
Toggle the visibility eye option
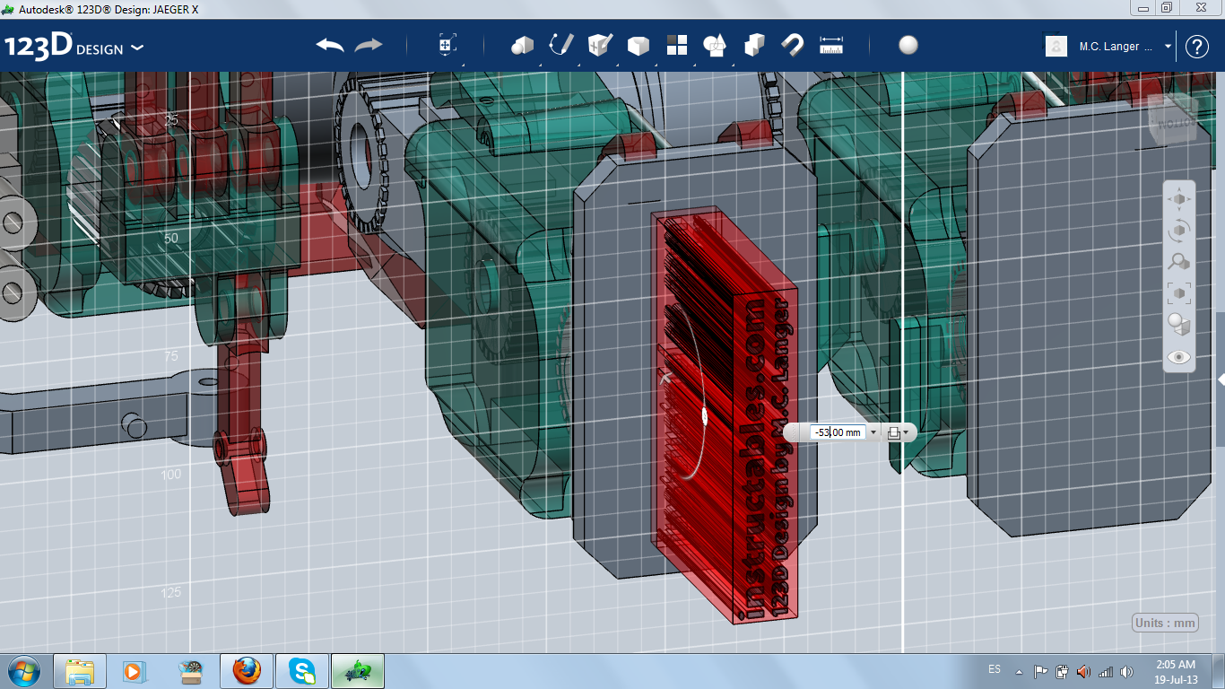(1179, 357)
